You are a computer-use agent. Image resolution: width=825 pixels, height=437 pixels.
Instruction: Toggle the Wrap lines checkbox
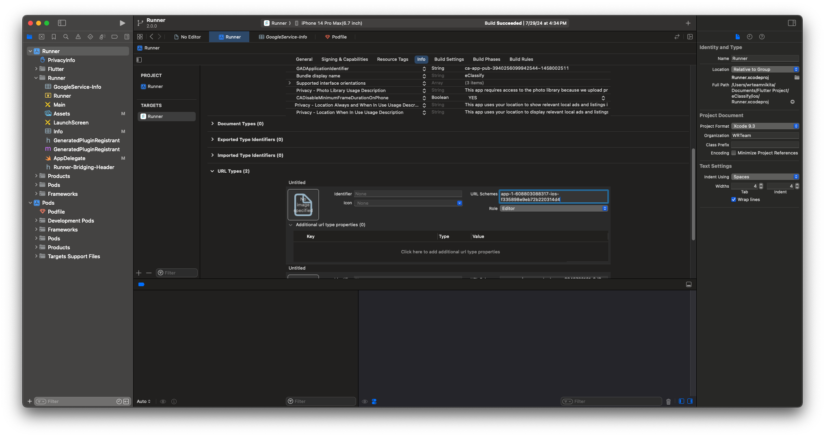734,199
